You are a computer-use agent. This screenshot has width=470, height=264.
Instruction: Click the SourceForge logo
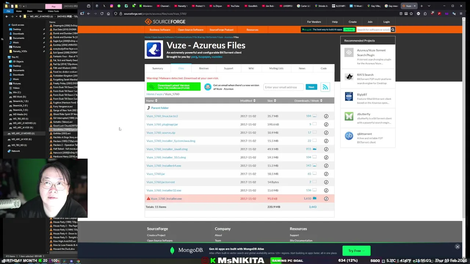tap(165, 22)
